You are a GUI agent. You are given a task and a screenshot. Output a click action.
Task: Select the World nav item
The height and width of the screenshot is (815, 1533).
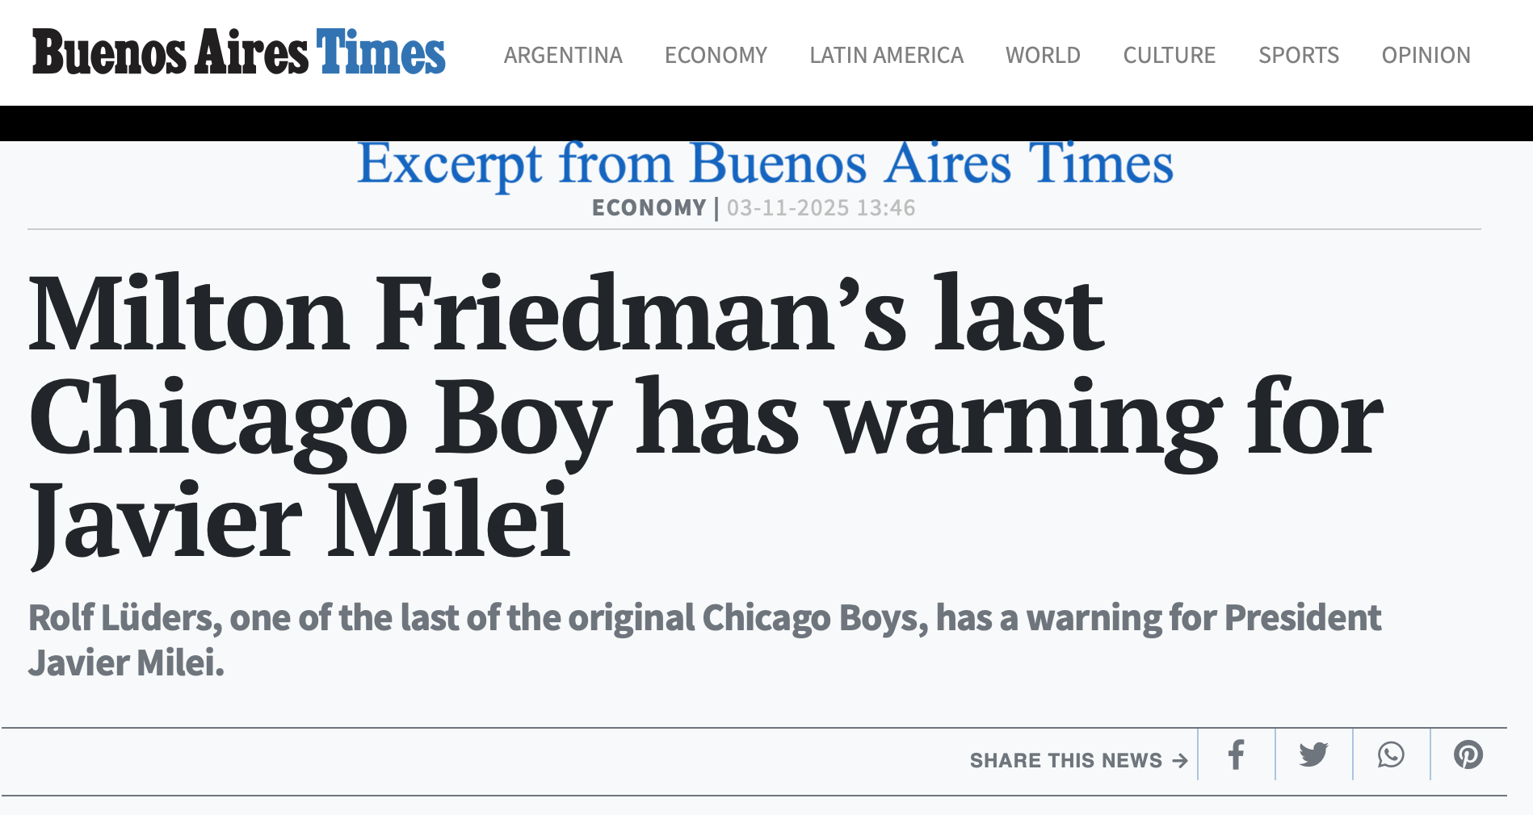[1043, 55]
